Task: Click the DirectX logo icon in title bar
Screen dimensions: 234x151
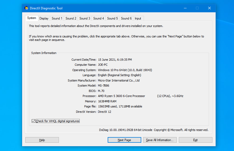Action: [x=26, y=8]
